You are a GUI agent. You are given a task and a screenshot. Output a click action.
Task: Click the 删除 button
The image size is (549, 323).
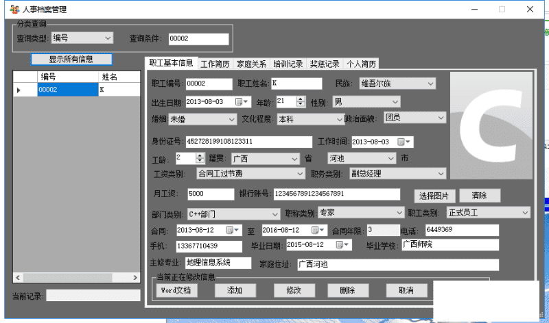[348, 290]
